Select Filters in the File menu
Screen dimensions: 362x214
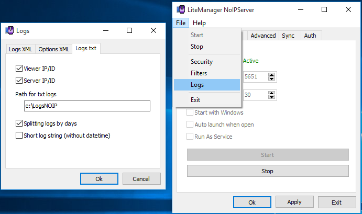point(207,73)
